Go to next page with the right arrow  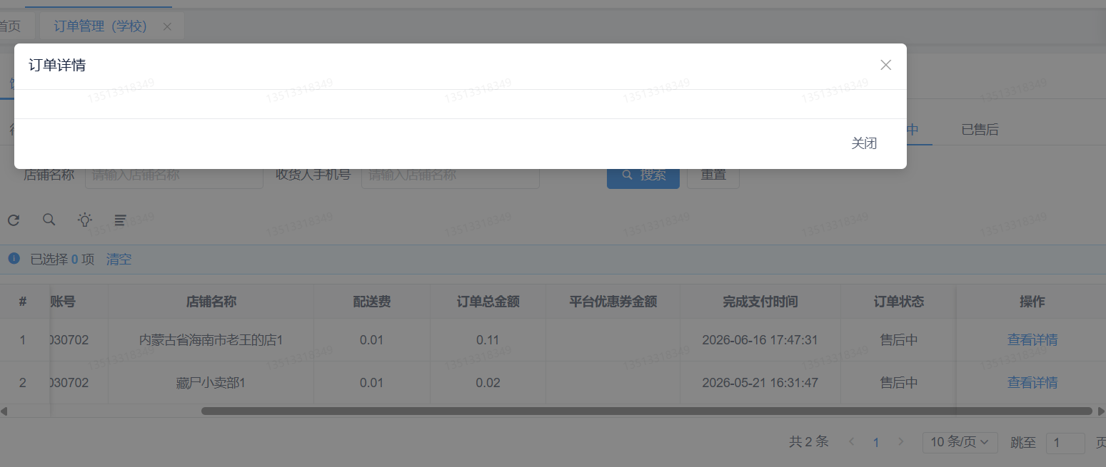901,442
